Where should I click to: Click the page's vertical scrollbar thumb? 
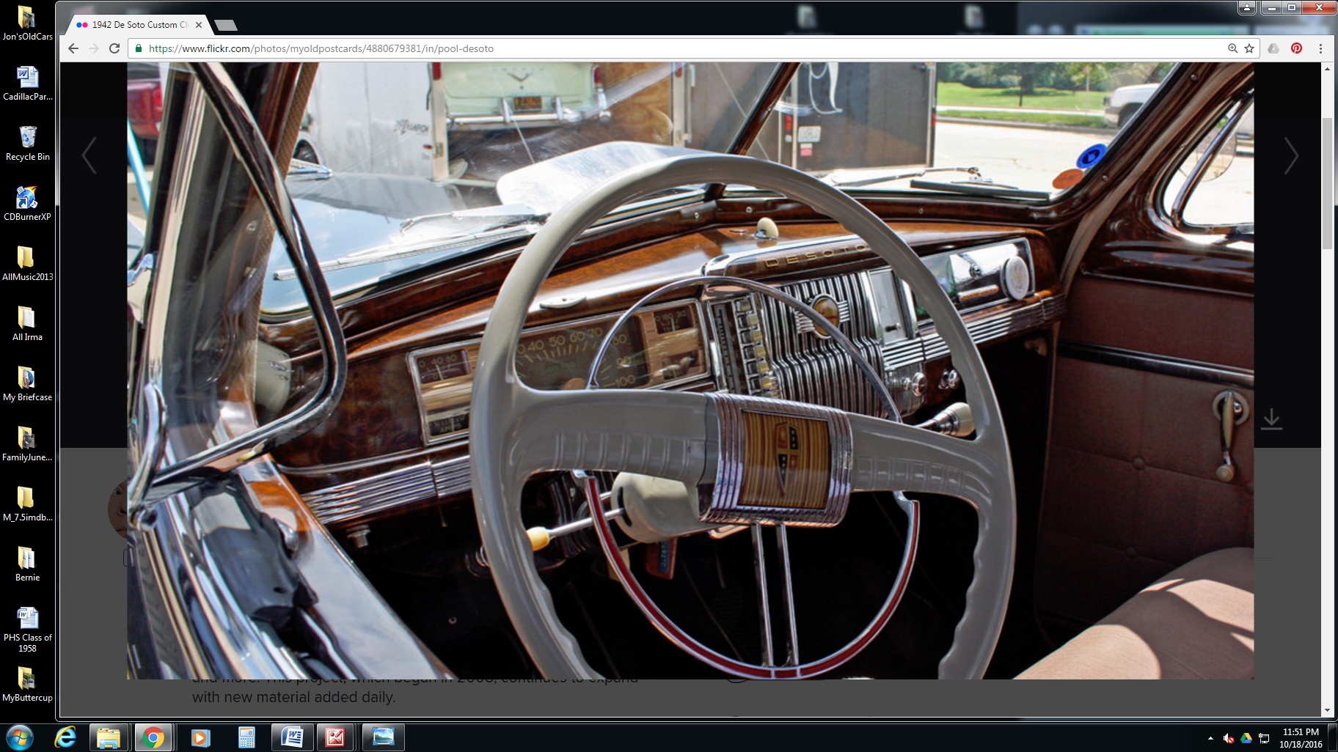pyautogui.click(x=1327, y=183)
